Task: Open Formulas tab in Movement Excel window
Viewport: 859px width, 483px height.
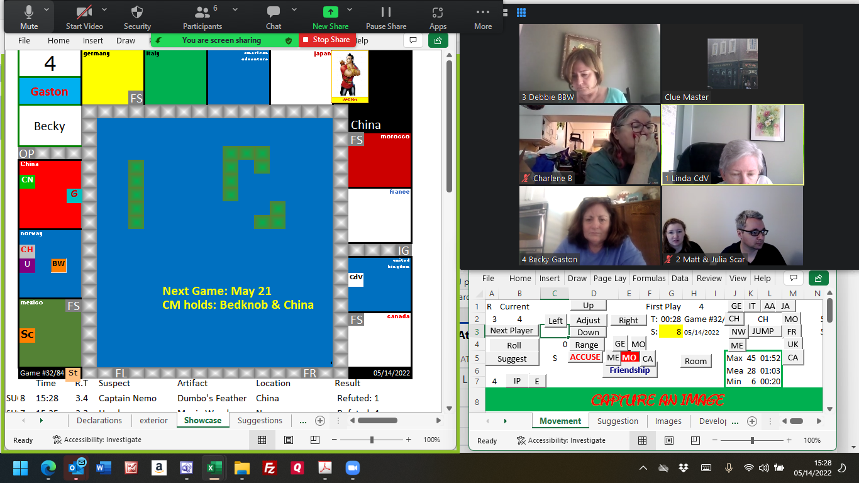Action: 649,278
